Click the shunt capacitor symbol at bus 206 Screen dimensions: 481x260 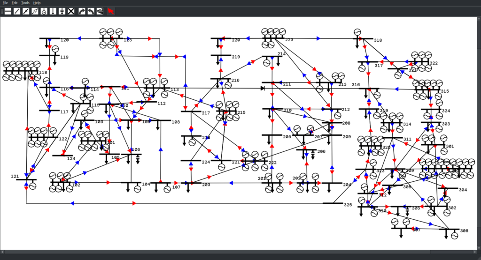pyautogui.click(x=312, y=155)
